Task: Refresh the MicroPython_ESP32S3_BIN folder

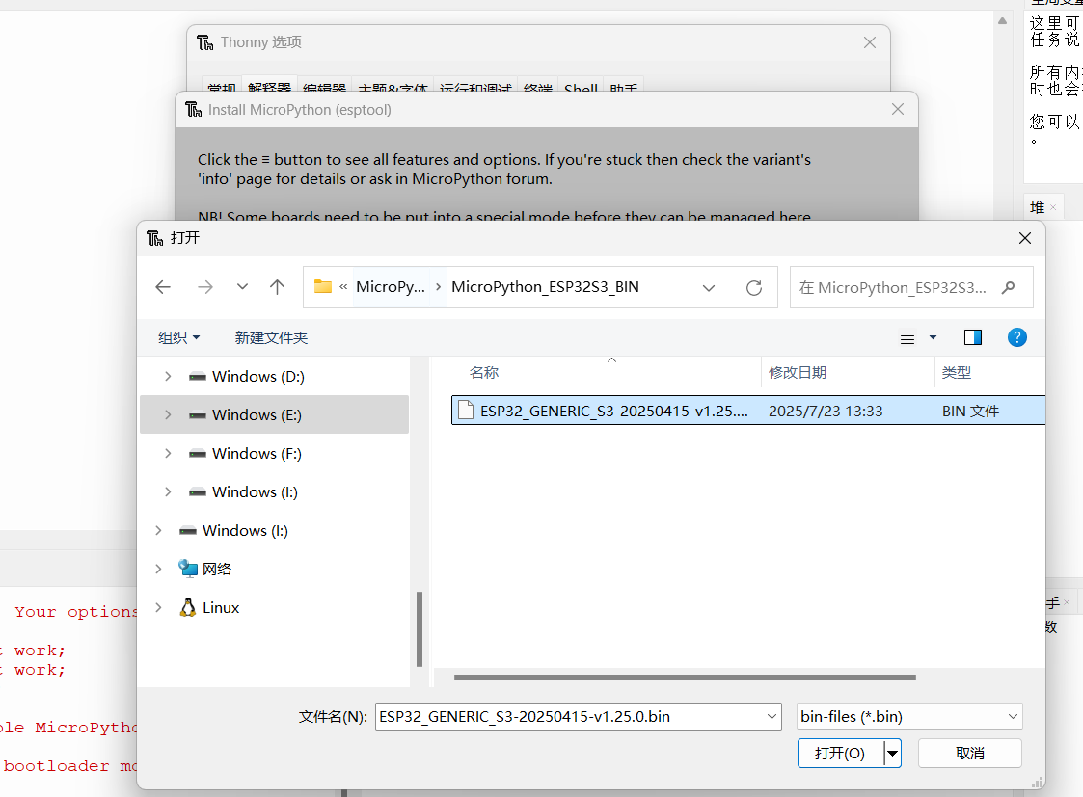Action: (754, 288)
